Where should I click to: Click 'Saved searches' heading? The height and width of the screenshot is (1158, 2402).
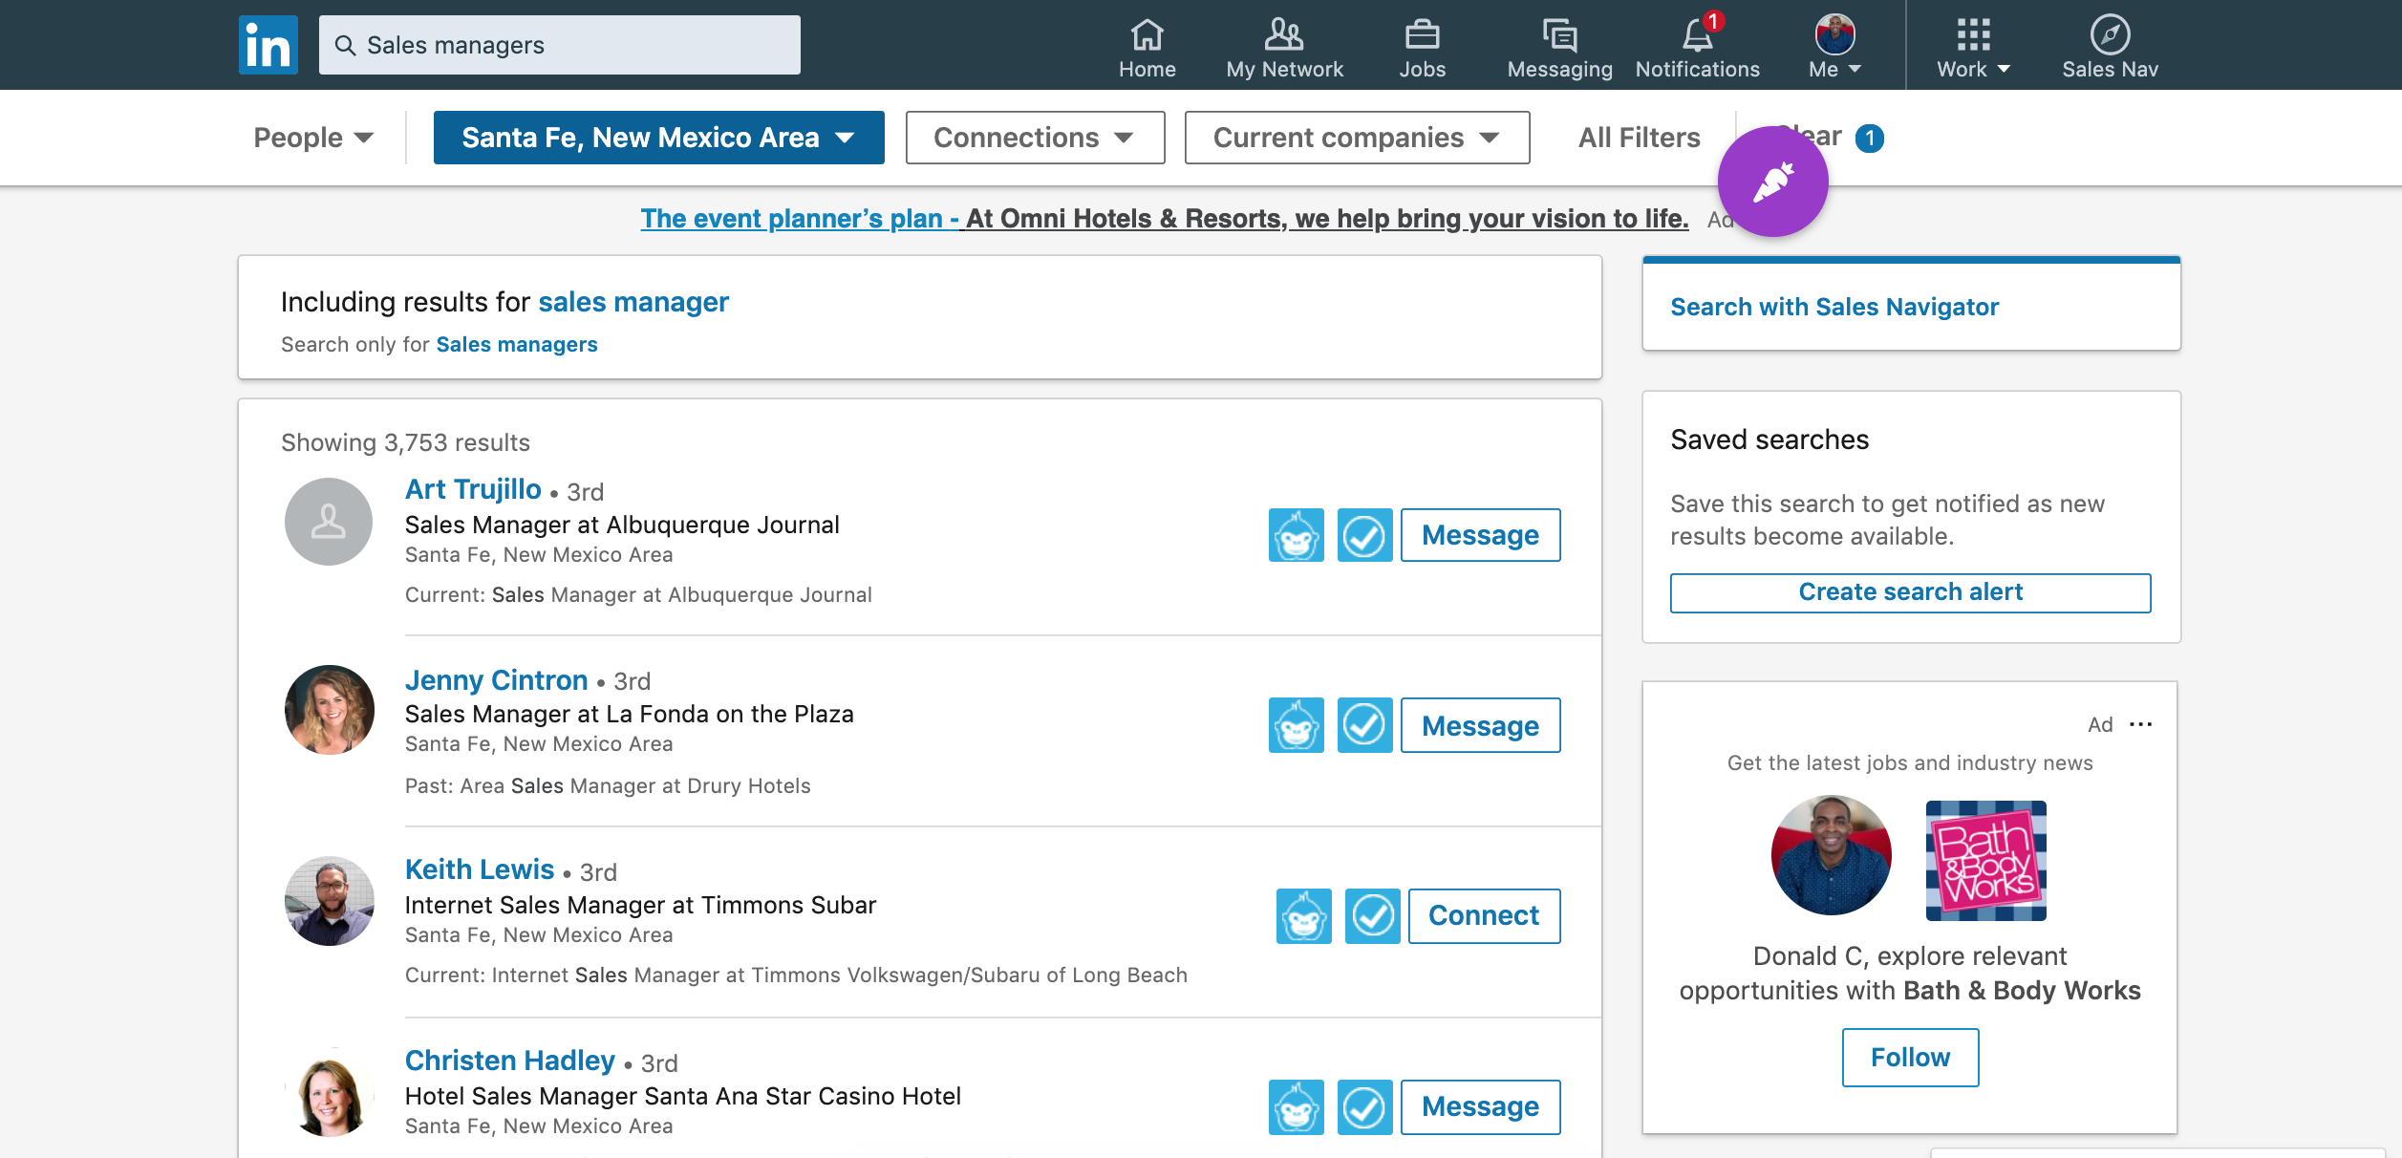1769,440
